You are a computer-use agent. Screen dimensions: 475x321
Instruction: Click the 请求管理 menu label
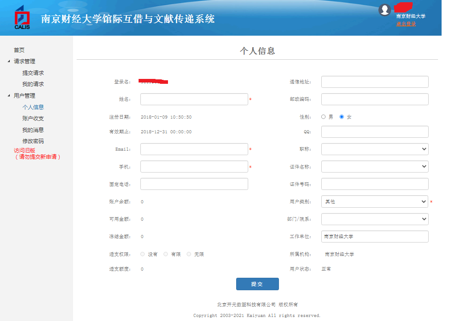[x=25, y=61]
